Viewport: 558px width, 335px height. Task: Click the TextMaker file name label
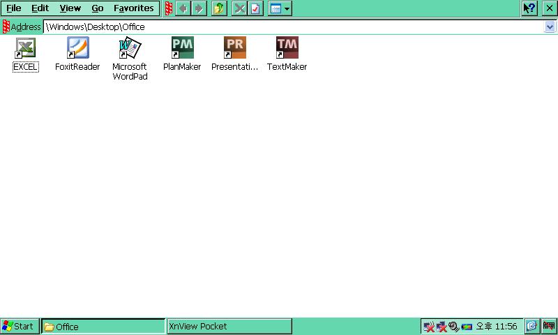[287, 67]
